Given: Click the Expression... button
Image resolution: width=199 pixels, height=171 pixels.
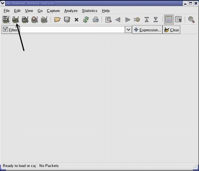Looking at the screenshot, I should 147,30.
